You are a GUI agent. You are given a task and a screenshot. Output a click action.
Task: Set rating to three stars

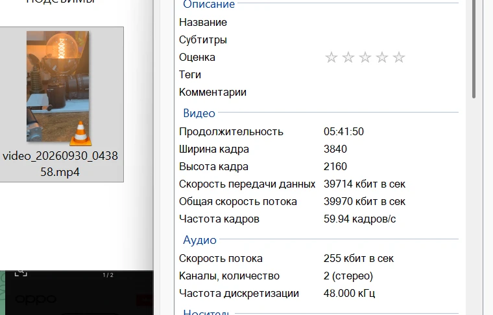365,58
